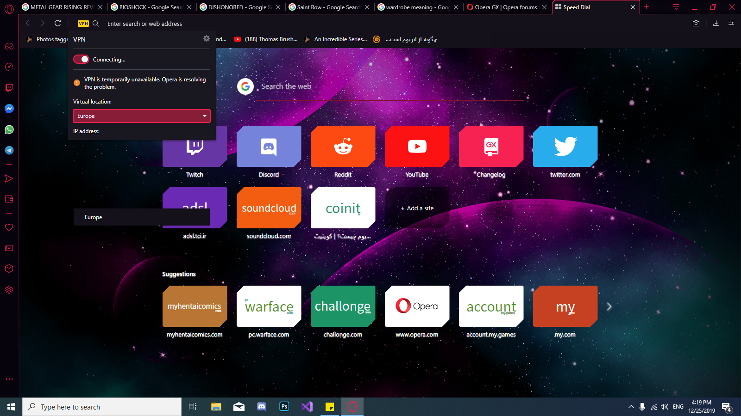This screenshot has height=416, width=741.
Task: Click Add a site button
Action: click(x=417, y=208)
